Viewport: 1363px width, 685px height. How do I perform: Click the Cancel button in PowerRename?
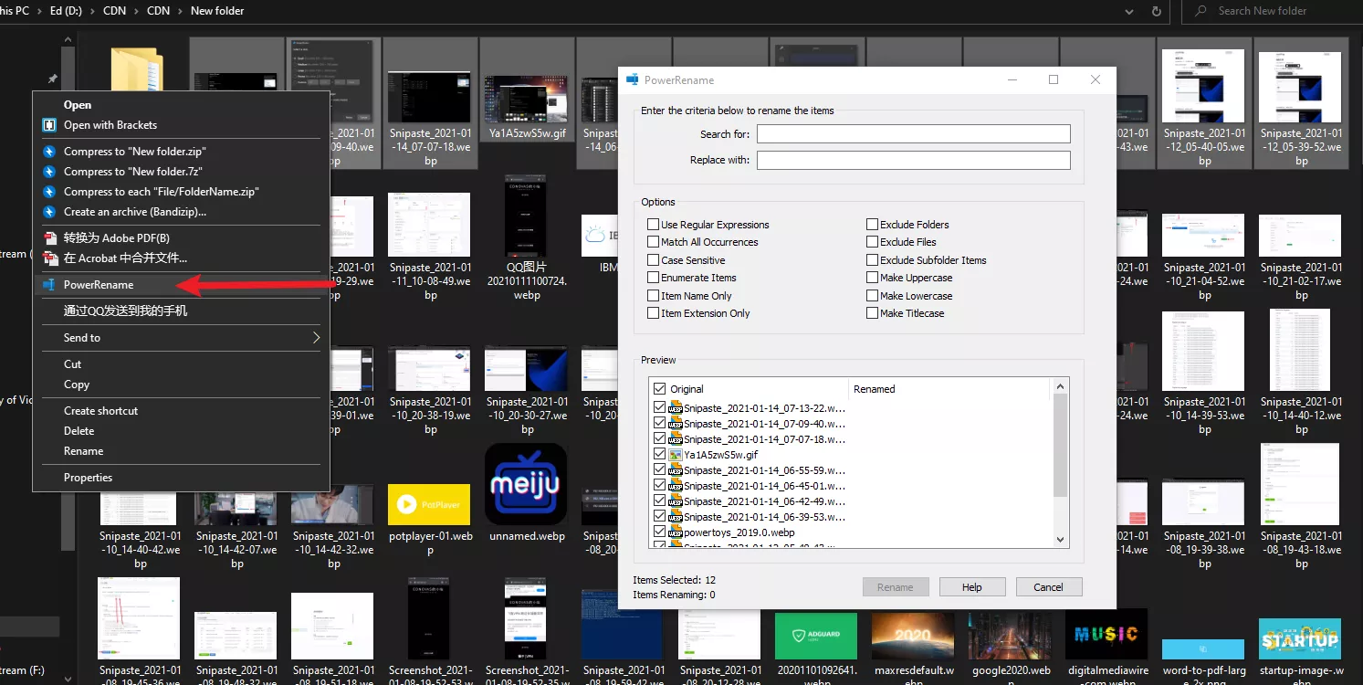(1047, 587)
